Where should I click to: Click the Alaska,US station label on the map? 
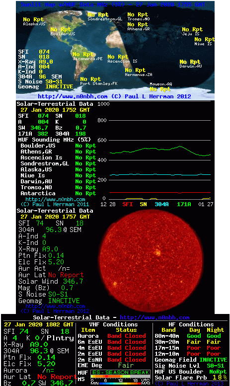tap(34, 24)
